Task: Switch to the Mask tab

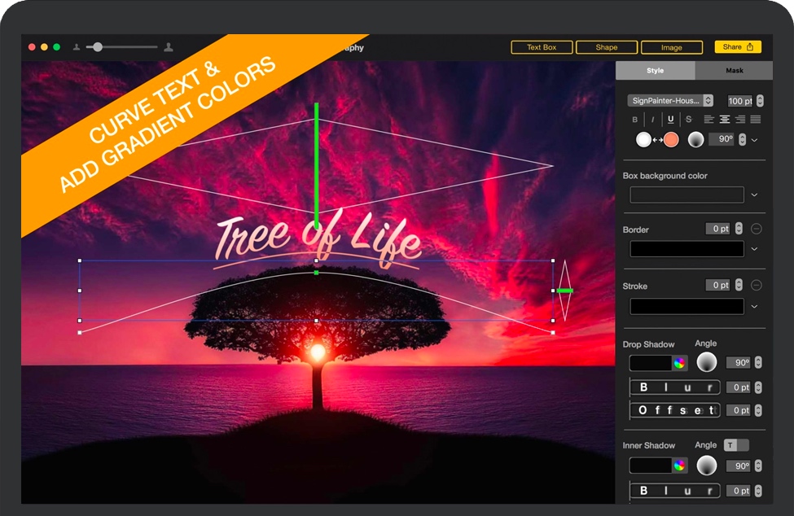Action: tap(734, 71)
